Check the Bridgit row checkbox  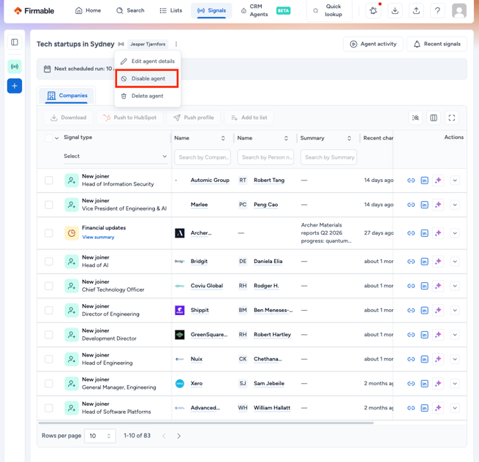49,262
